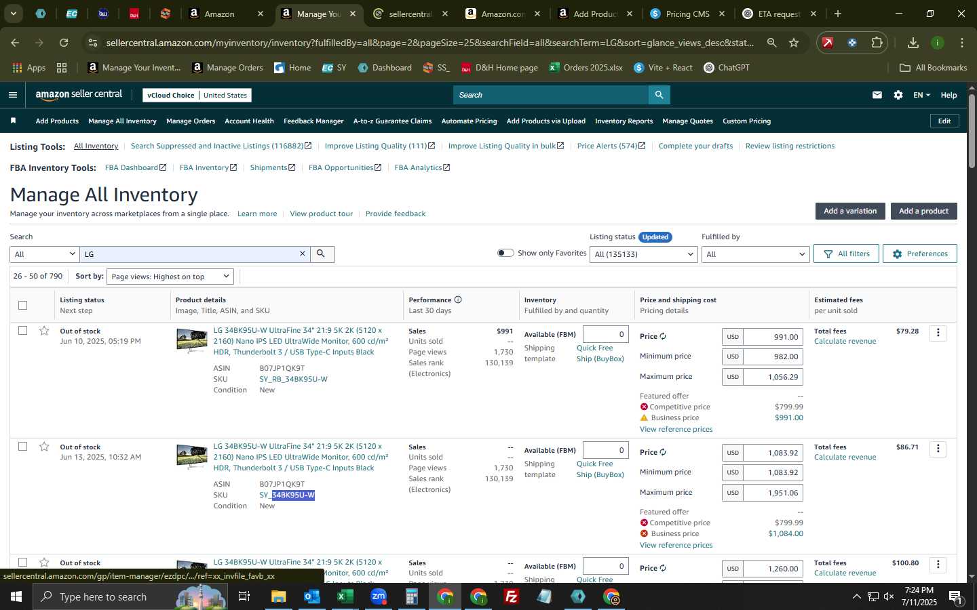
Task: Click the first row's B07JP1QK9T ASIN text
Action: 282,369
